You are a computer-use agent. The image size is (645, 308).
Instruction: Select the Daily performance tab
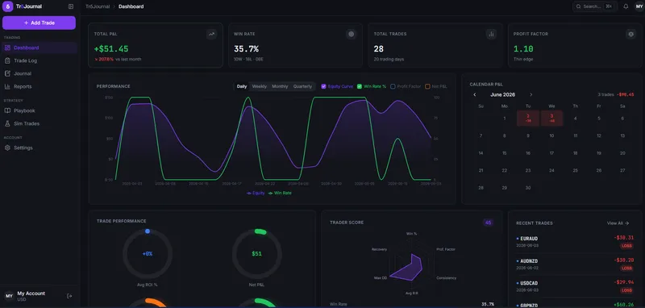coord(242,87)
